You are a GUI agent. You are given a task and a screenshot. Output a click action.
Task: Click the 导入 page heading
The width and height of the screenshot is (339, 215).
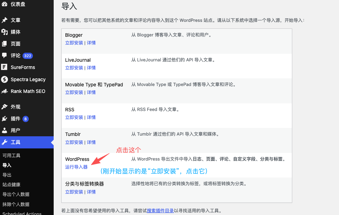(69, 6)
